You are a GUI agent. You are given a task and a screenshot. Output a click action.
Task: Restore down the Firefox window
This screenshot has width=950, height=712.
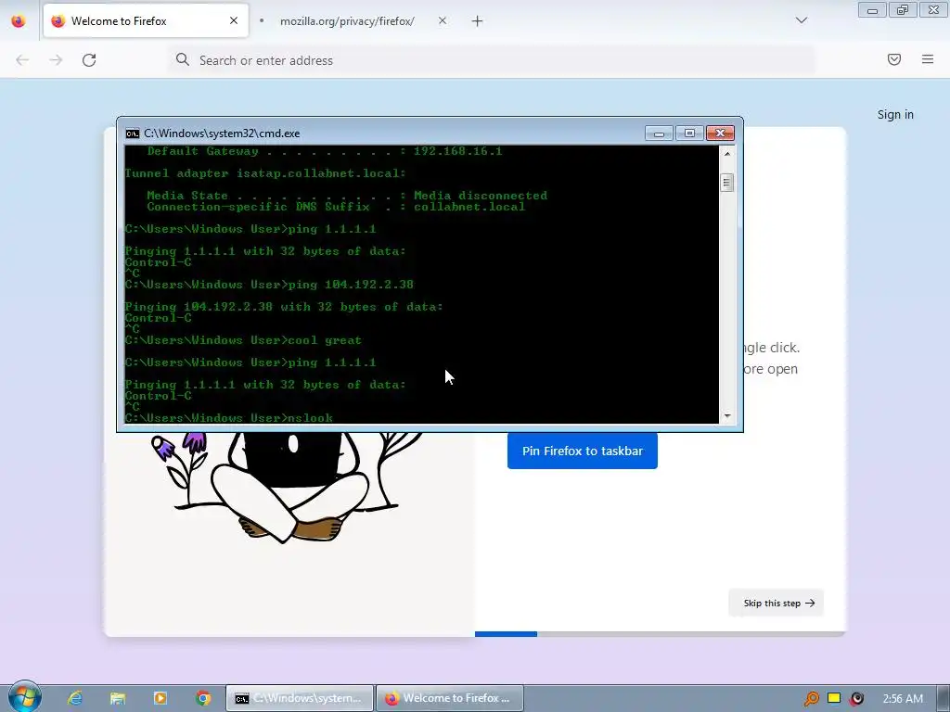tap(903, 9)
